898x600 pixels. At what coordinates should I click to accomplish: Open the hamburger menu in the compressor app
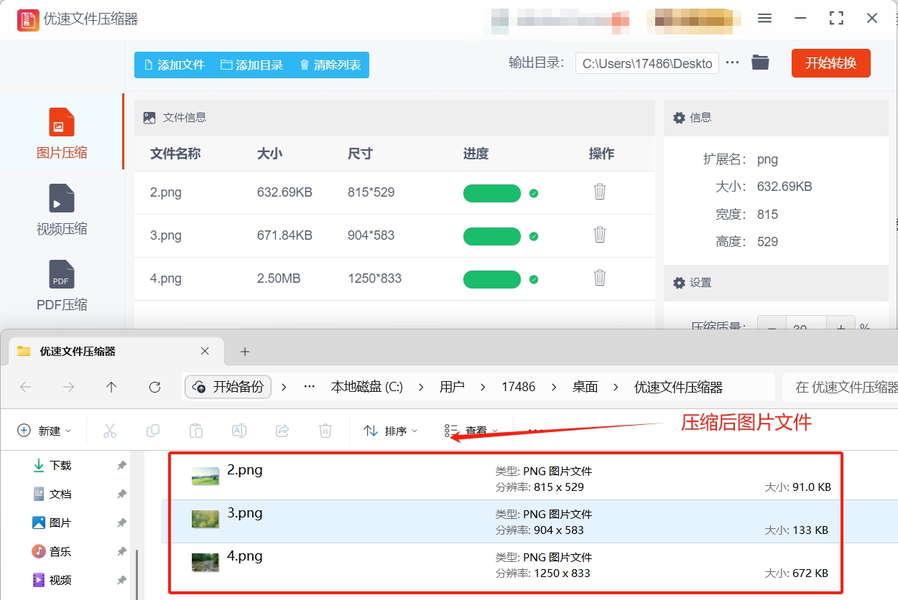764,19
